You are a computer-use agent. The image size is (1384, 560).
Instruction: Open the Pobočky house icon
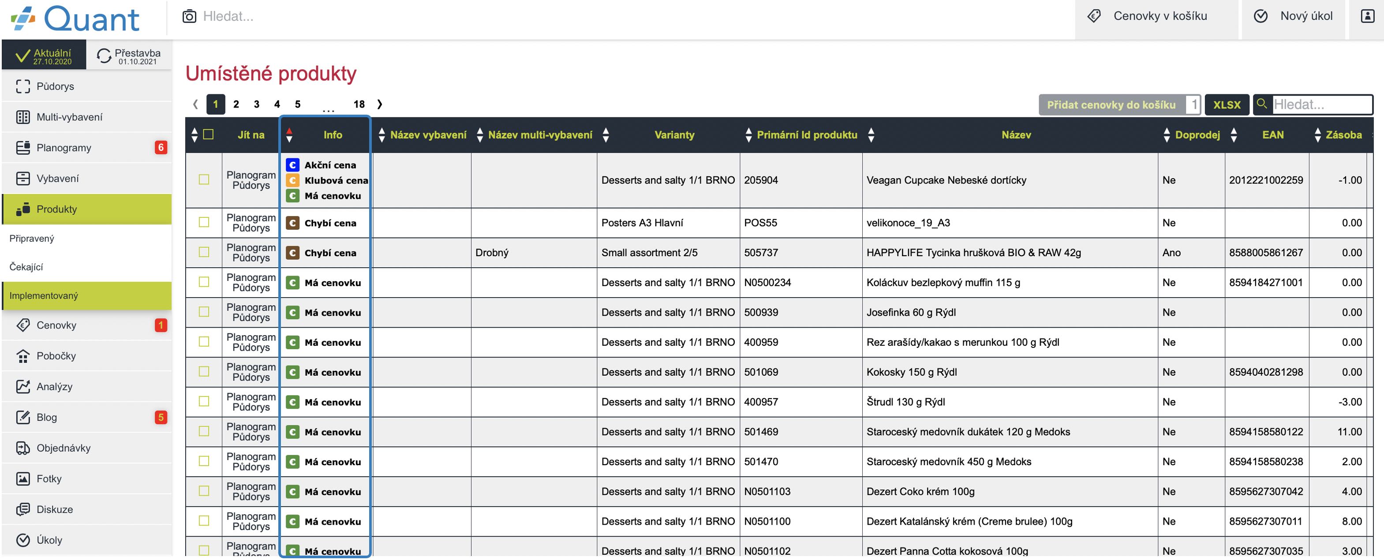(x=22, y=355)
